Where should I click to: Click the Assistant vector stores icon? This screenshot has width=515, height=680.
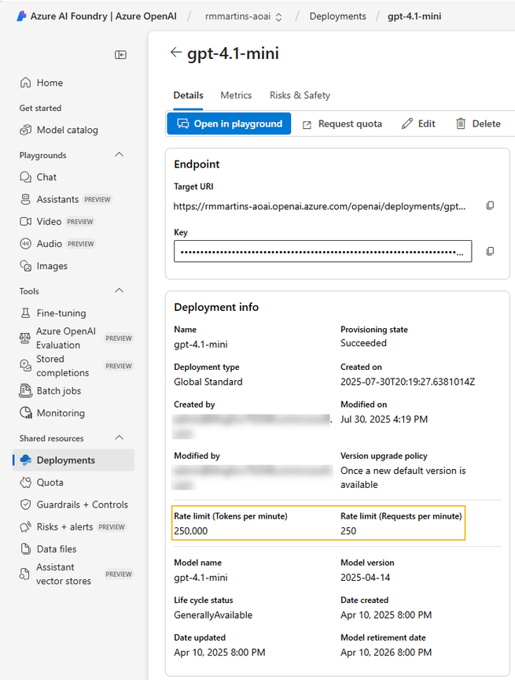pyautogui.click(x=24, y=575)
